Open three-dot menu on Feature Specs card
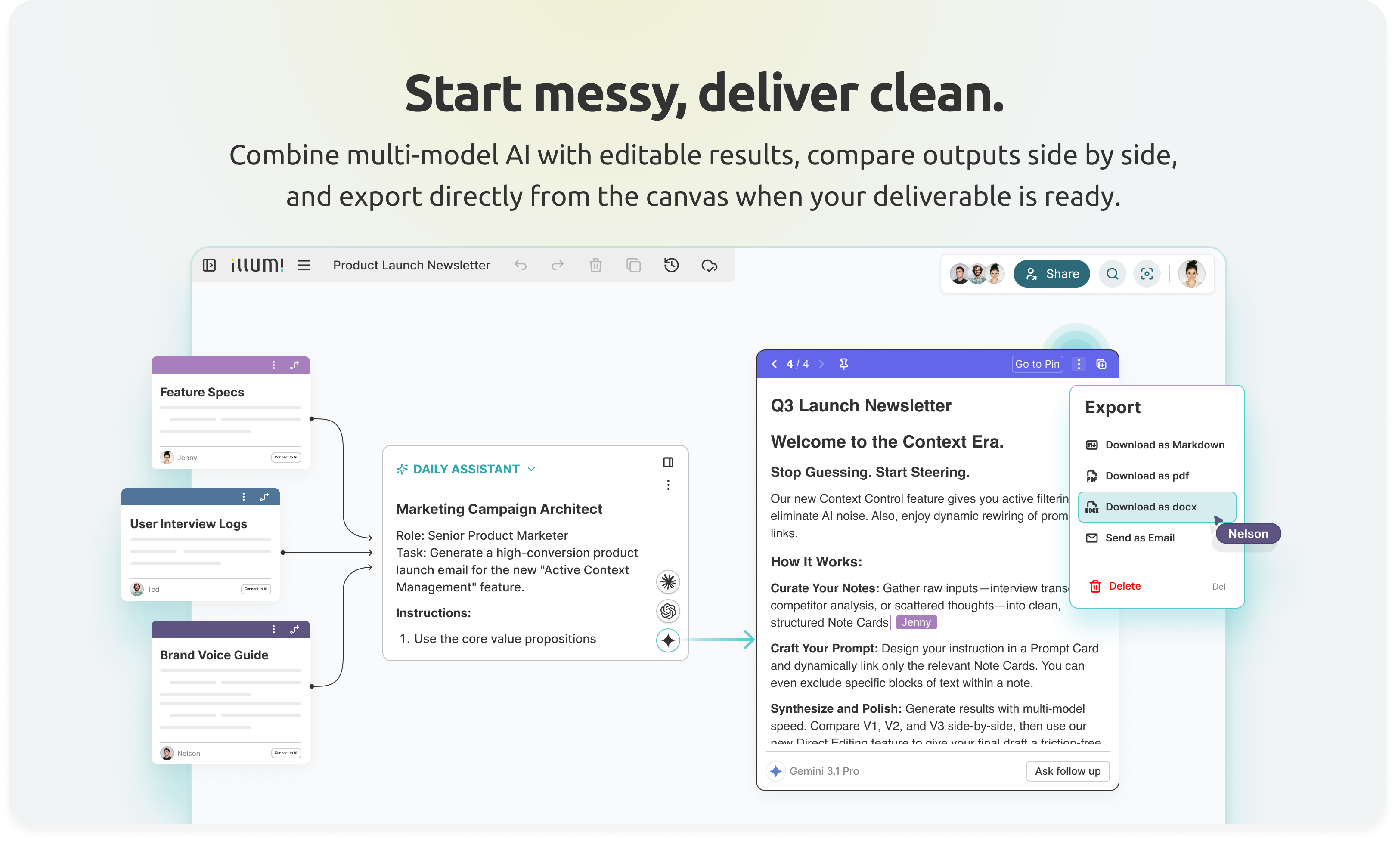 [273, 365]
